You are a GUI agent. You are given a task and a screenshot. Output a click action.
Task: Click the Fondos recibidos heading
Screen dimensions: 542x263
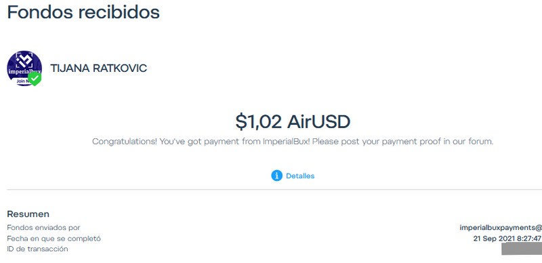(83, 12)
